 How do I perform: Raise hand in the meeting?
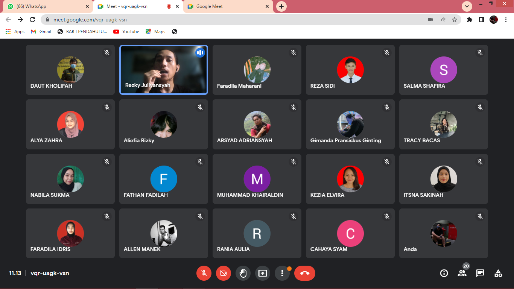243,273
